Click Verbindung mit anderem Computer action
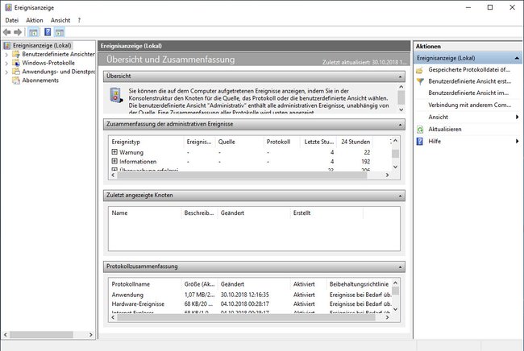524x351 pixels. click(469, 105)
